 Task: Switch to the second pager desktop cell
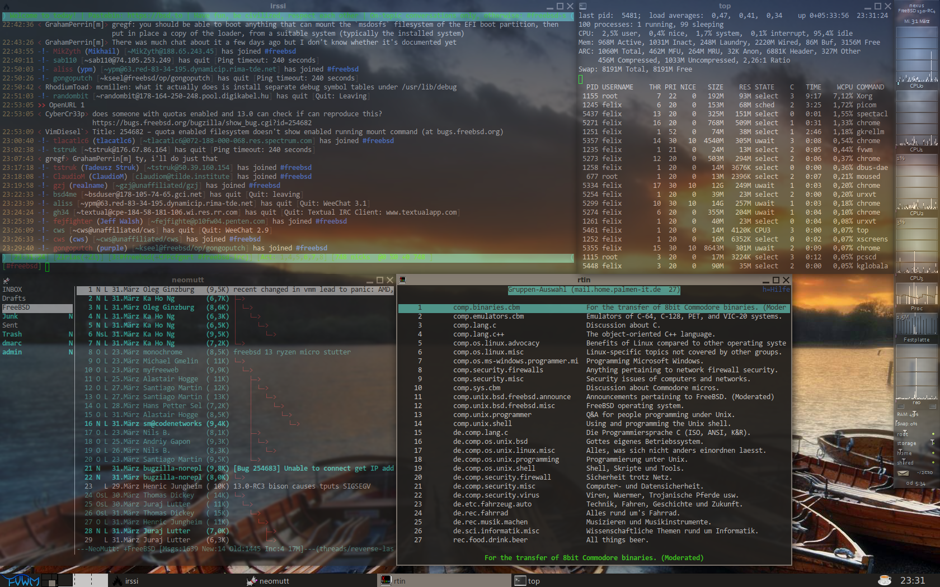(x=65, y=580)
